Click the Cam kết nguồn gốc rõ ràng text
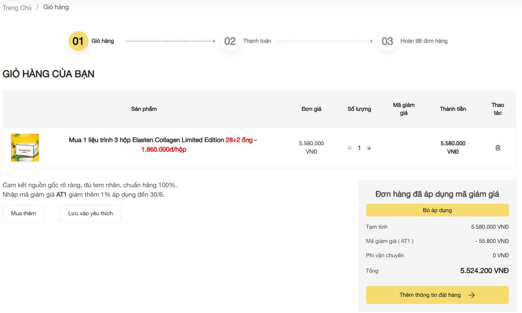The image size is (522, 313). pos(90,185)
